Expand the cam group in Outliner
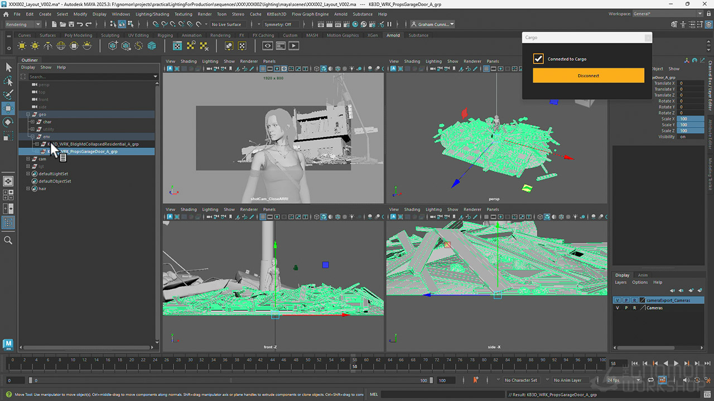The image size is (714, 401). tap(28, 159)
